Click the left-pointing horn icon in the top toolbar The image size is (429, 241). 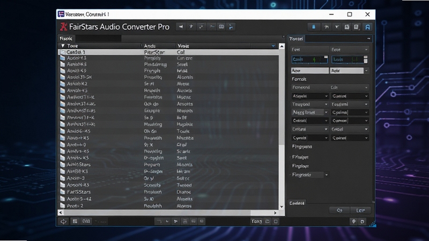pyautogui.click(x=181, y=27)
